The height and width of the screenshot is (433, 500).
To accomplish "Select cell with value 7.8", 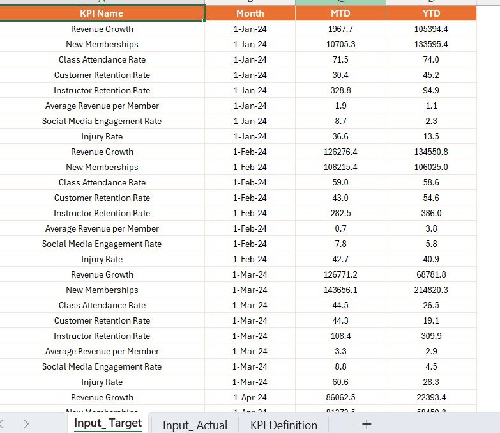I will click(340, 243).
